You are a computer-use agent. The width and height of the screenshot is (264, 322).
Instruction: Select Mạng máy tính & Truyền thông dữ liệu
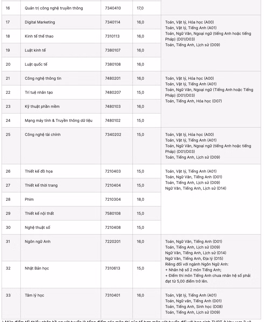(58, 120)
